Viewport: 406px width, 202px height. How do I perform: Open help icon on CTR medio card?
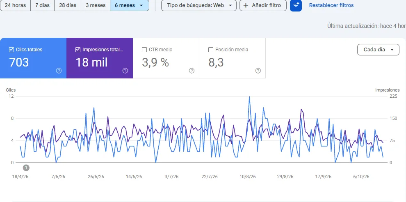[x=192, y=71]
